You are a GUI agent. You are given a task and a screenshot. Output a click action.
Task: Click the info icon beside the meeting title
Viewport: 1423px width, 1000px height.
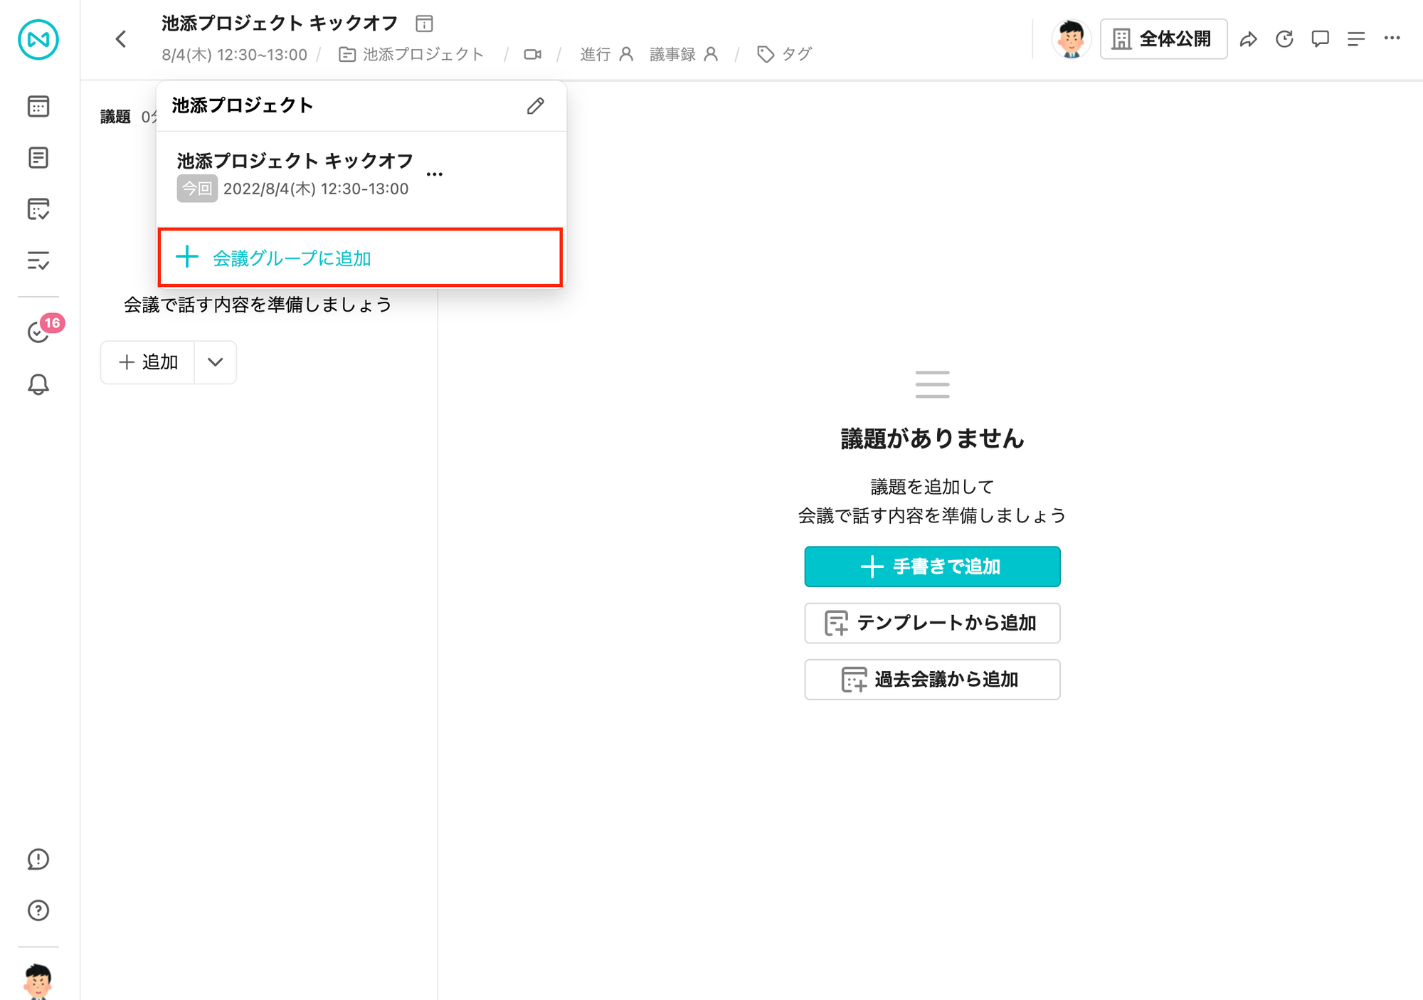click(424, 23)
